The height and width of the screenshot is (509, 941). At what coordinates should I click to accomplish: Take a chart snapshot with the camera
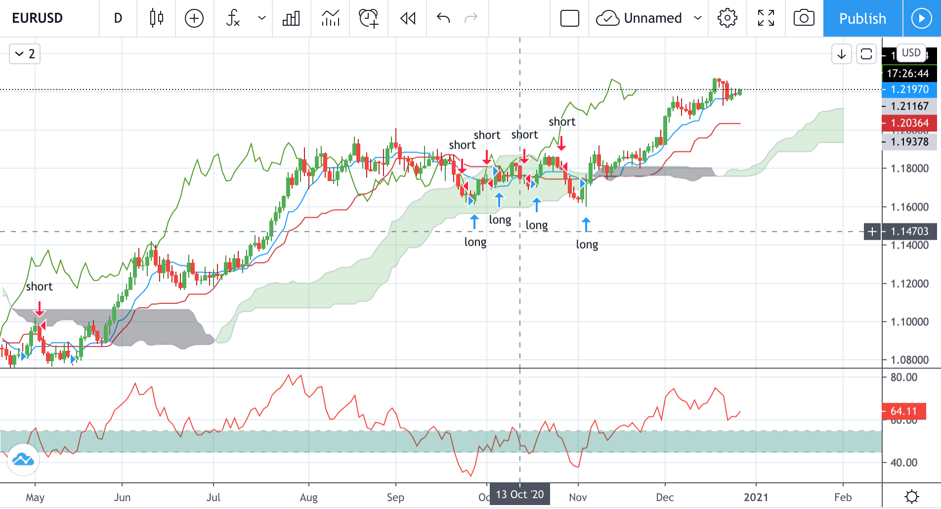804,18
